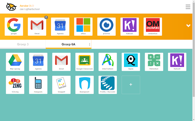Click the Email notification badge showing 7
The image size is (195, 121).
click(x=46, y=18)
